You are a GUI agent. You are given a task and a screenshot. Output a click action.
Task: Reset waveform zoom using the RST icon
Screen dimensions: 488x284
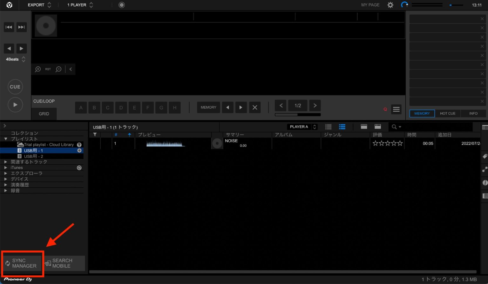click(x=48, y=69)
